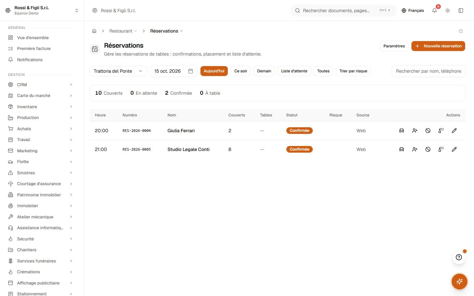Open the notifications bell in header

pos(434,11)
